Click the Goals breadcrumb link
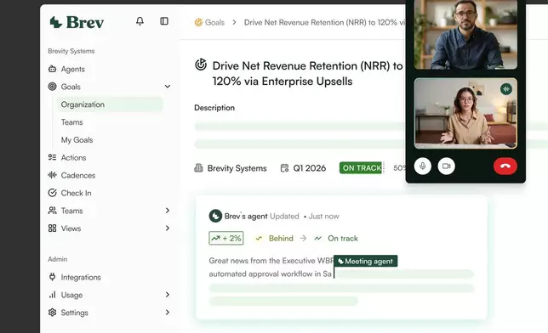The width and height of the screenshot is (548, 333). (x=214, y=22)
